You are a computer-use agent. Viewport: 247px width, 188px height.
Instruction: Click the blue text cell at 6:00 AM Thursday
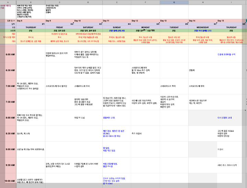[x=232, y=55]
